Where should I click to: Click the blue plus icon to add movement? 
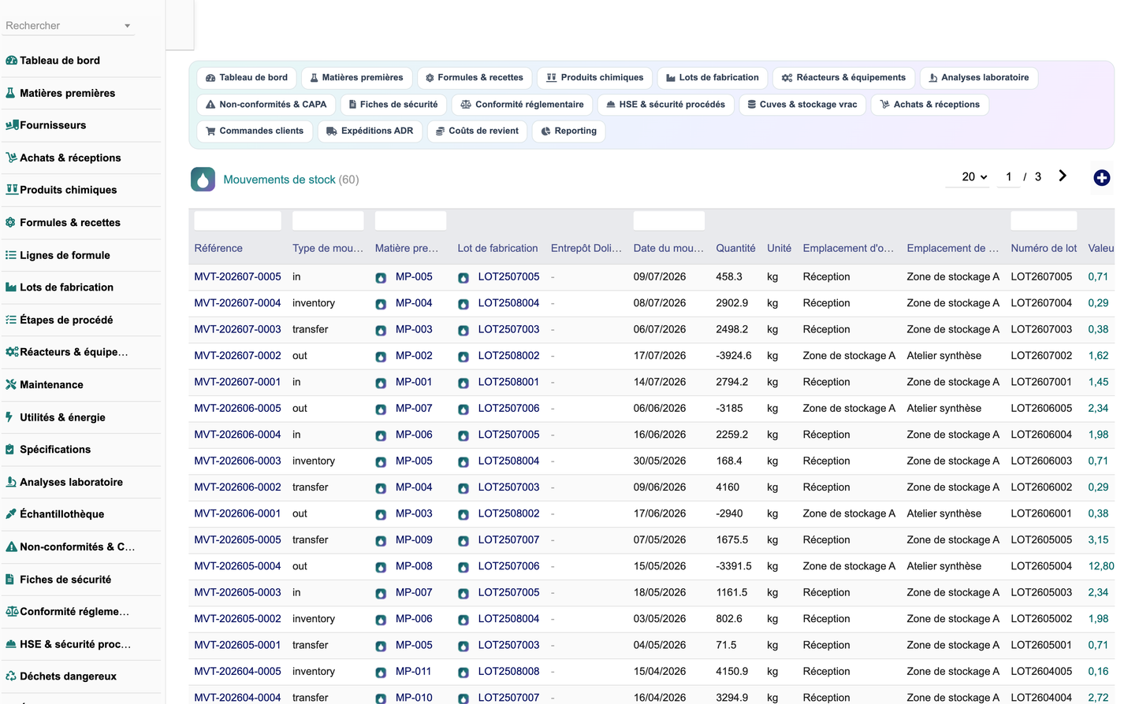(1102, 178)
